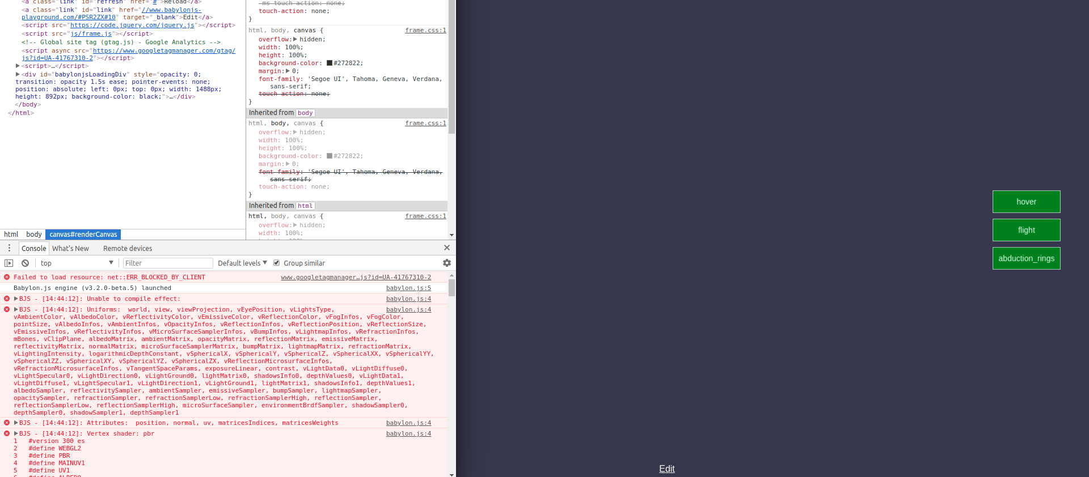Open the js/frame.js script link
Screen dimensions: 1089x477
tap(91, 33)
